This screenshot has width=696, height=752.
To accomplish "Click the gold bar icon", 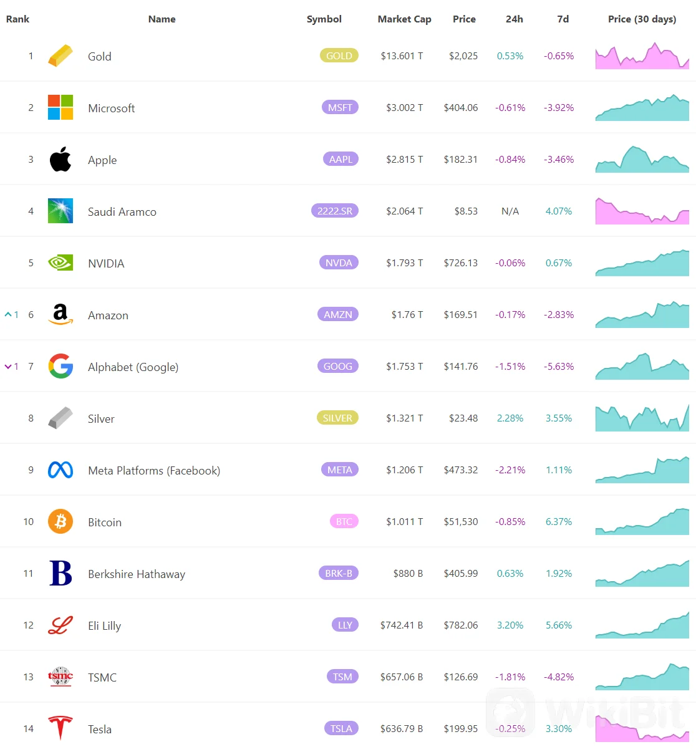I will coord(60,56).
